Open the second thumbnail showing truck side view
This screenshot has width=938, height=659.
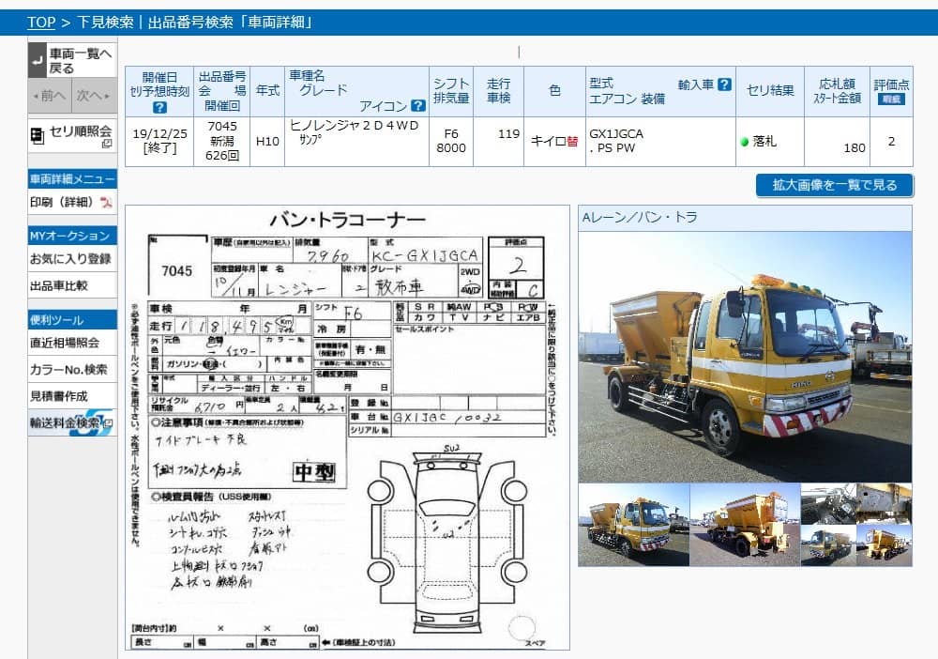(745, 525)
